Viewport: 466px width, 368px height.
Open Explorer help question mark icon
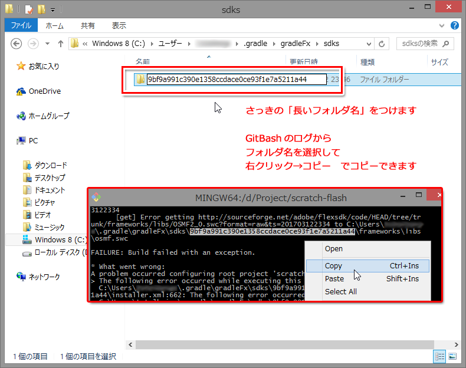(x=455, y=25)
